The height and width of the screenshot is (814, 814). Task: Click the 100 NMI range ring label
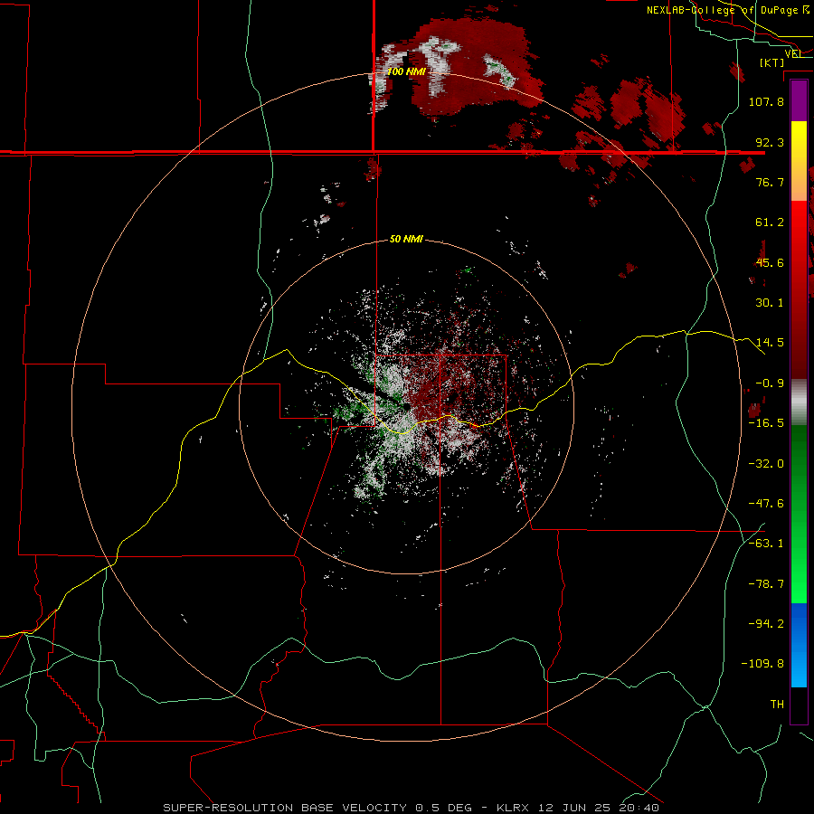(x=406, y=71)
